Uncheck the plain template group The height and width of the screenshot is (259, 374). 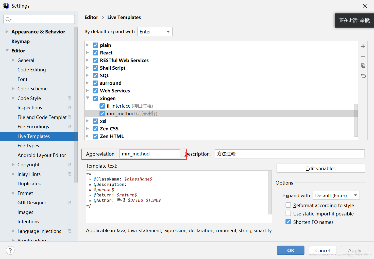(x=95, y=45)
